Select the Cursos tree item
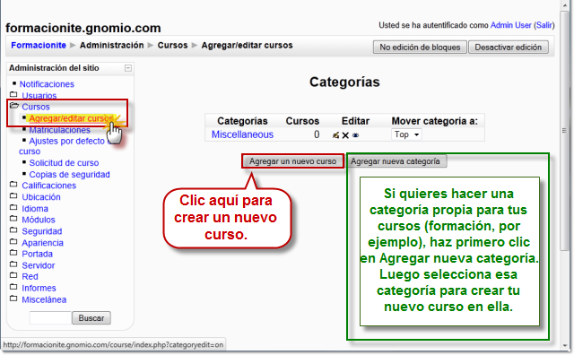 point(36,107)
